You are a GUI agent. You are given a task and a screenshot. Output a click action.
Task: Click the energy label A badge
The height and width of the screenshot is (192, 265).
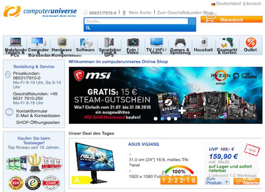click(x=82, y=180)
